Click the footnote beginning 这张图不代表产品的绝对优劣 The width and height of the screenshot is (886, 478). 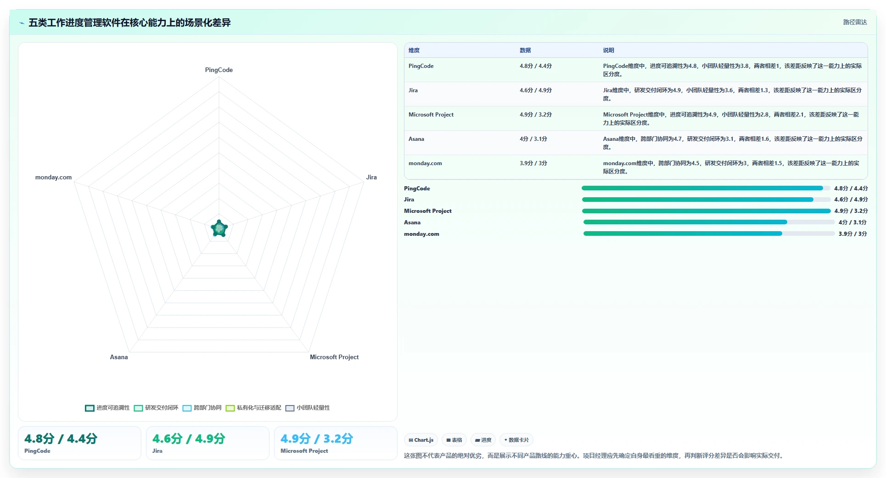coord(594,456)
